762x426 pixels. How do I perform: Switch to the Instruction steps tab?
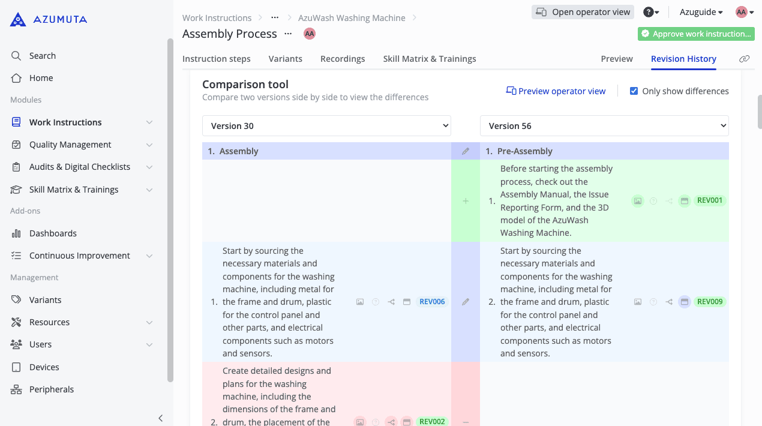[217, 59]
